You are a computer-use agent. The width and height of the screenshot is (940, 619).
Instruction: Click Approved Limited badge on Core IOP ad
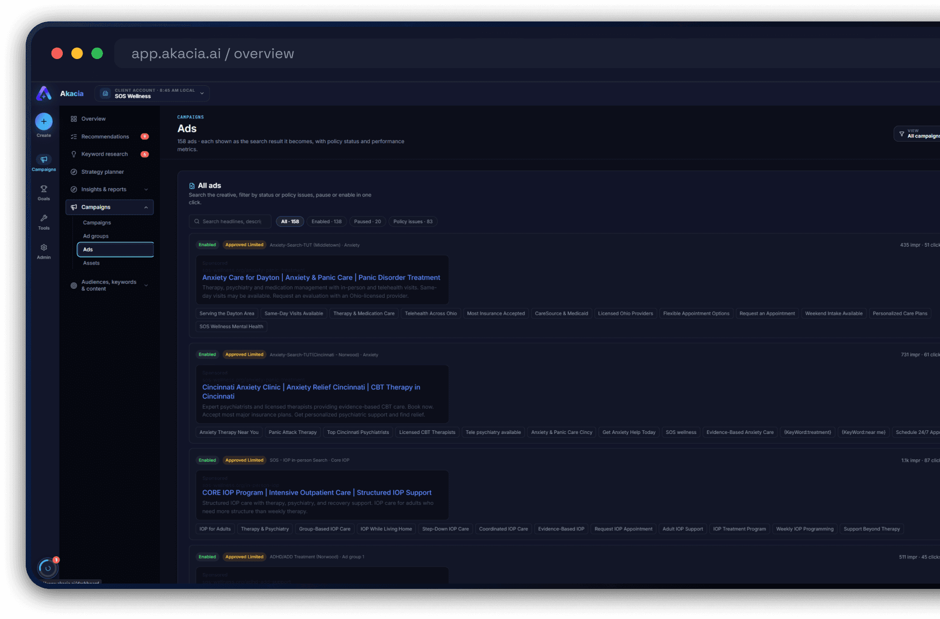click(x=244, y=460)
